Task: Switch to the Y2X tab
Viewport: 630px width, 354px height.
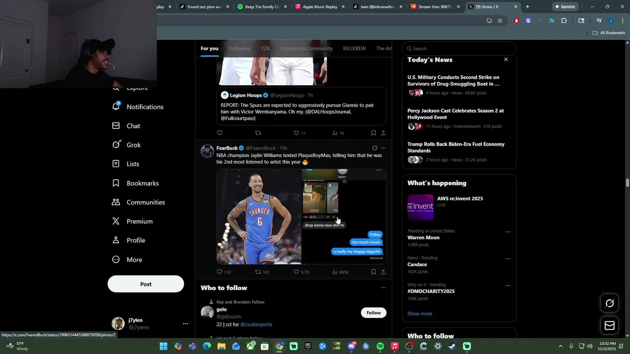Action: tap(265, 49)
